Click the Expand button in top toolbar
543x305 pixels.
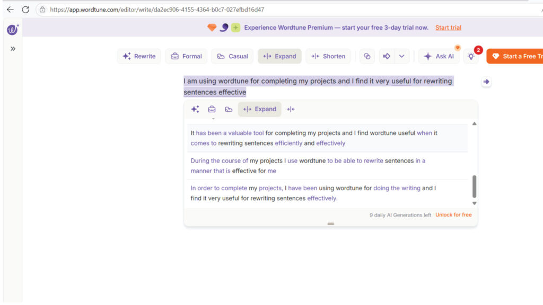pyautogui.click(x=279, y=56)
